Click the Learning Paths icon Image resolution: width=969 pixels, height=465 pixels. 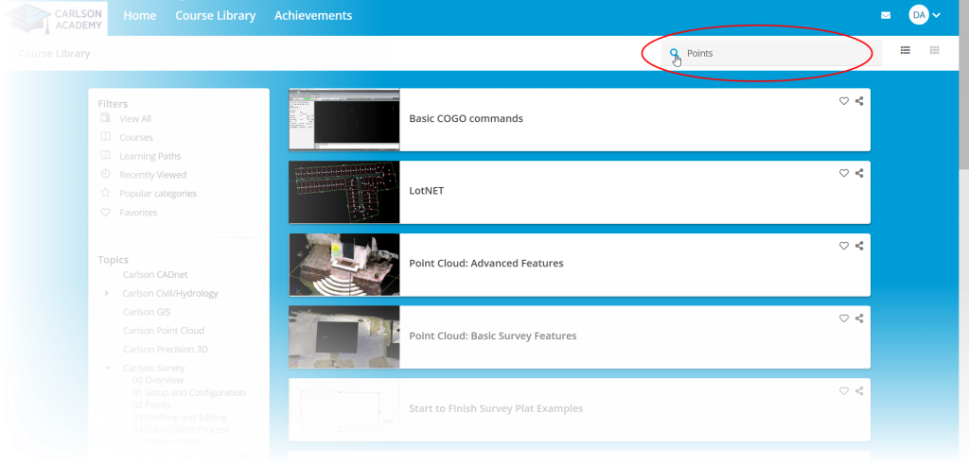coord(106,155)
